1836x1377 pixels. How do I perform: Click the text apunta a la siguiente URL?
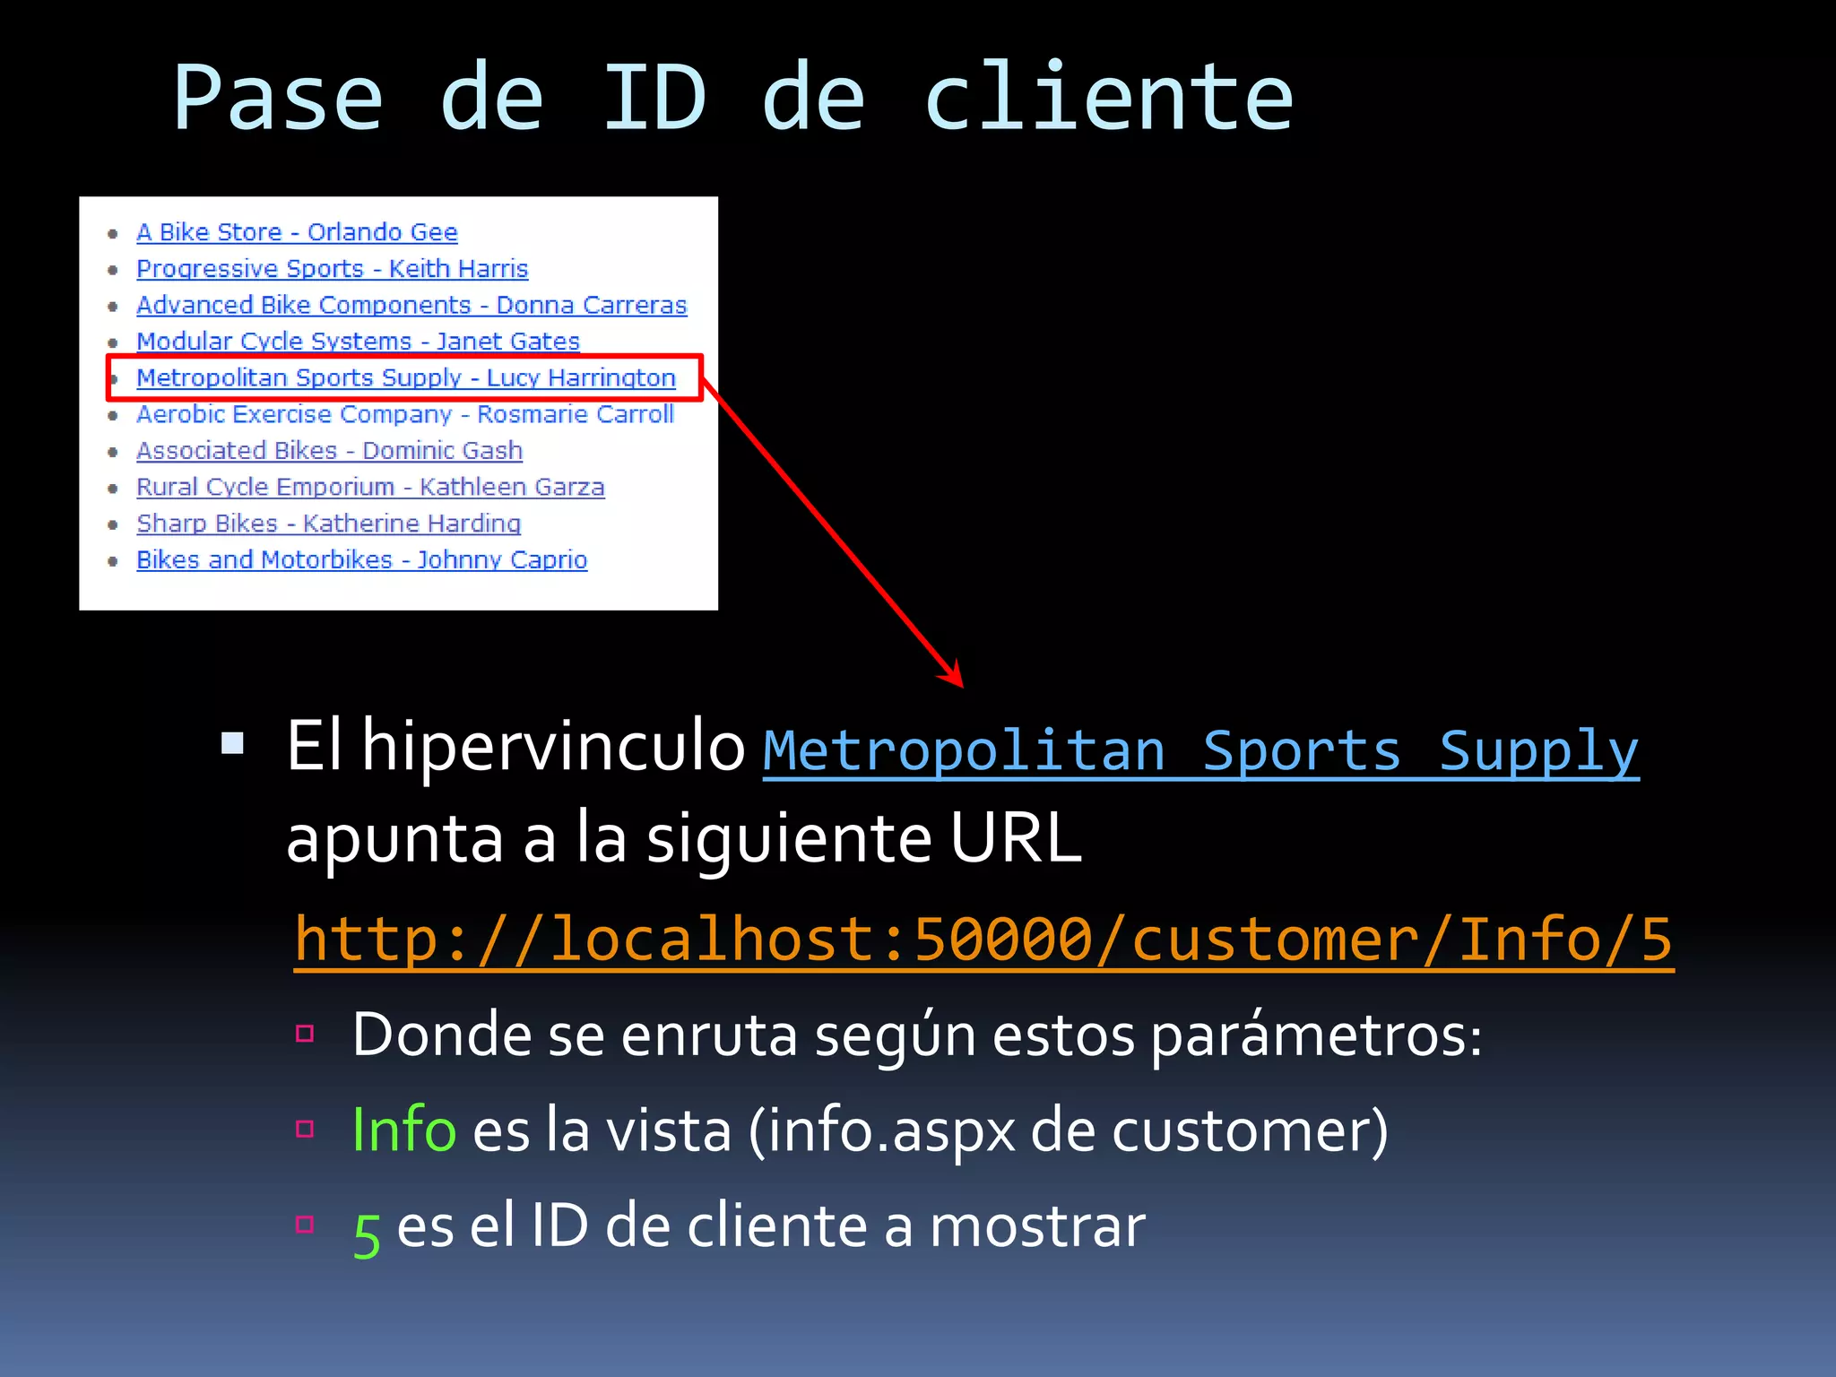tap(683, 838)
